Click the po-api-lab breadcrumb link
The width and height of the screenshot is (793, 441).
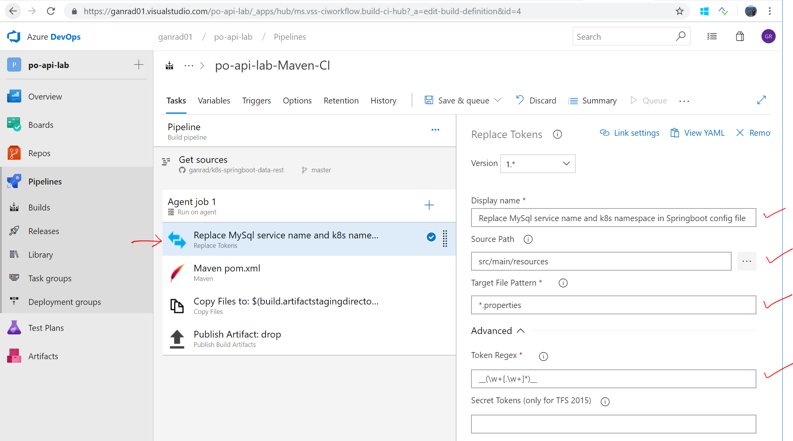pyautogui.click(x=233, y=37)
